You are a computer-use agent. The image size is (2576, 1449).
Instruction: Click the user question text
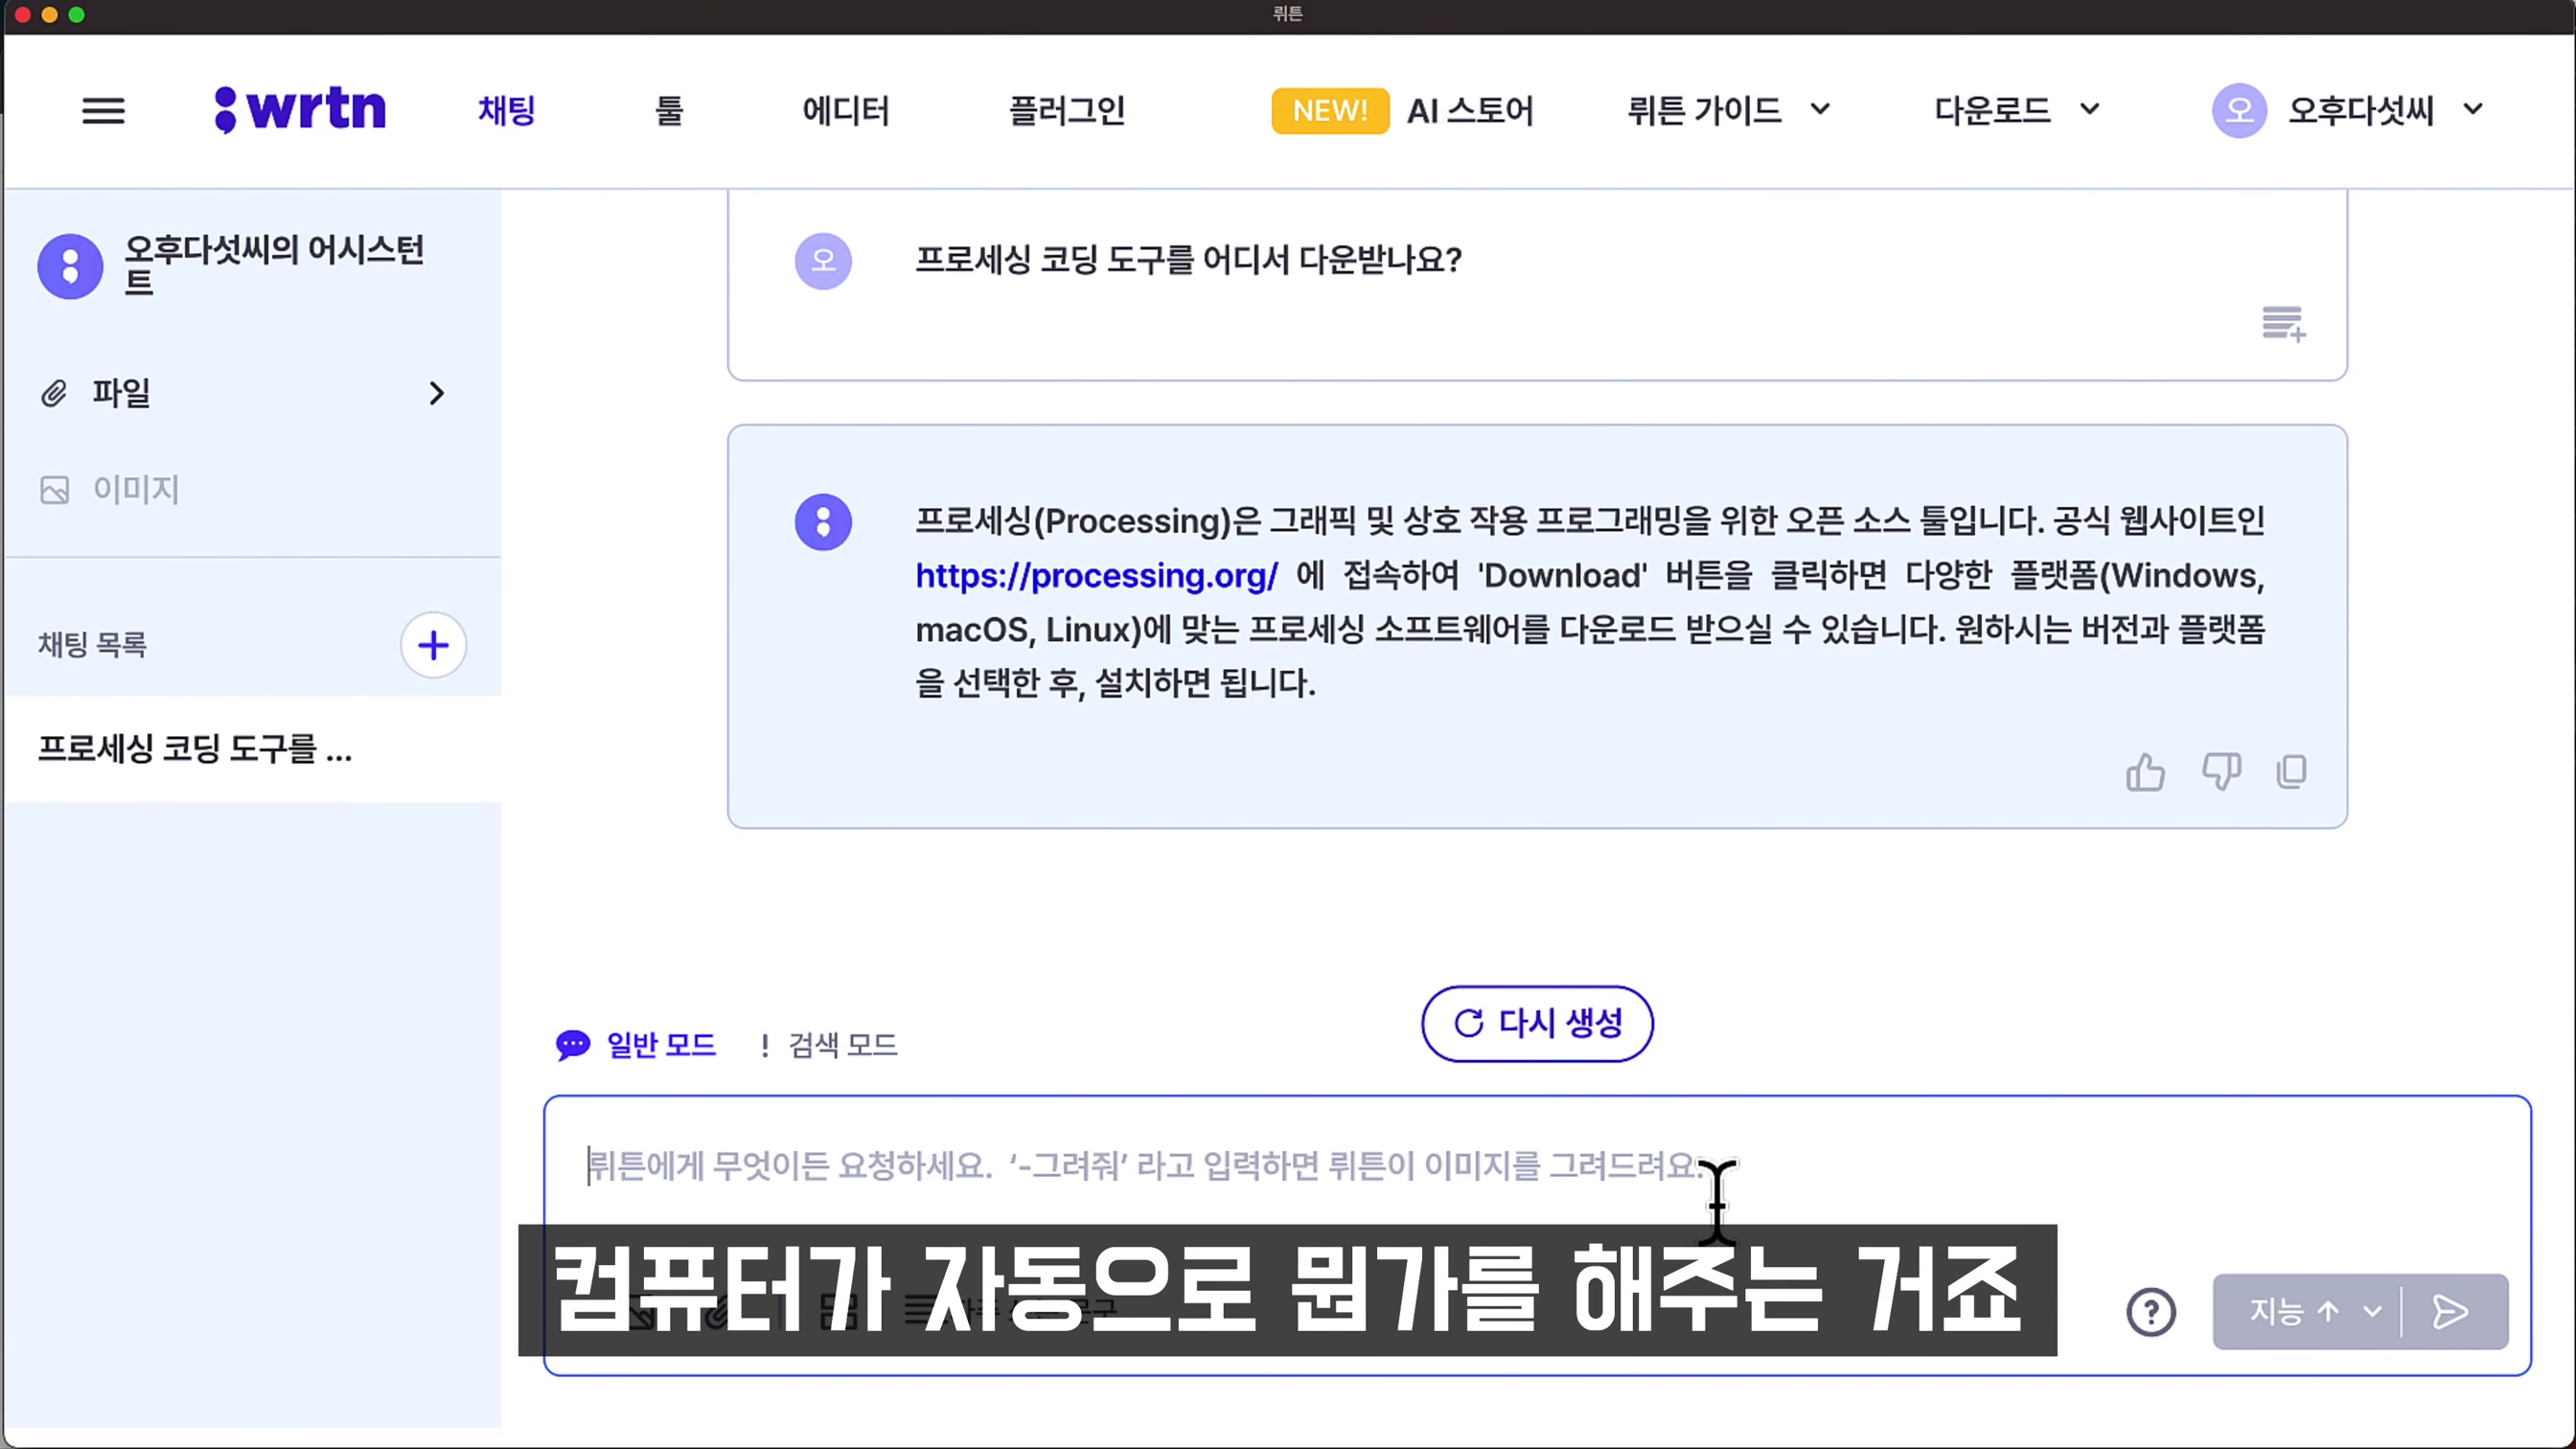[x=1188, y=260]
